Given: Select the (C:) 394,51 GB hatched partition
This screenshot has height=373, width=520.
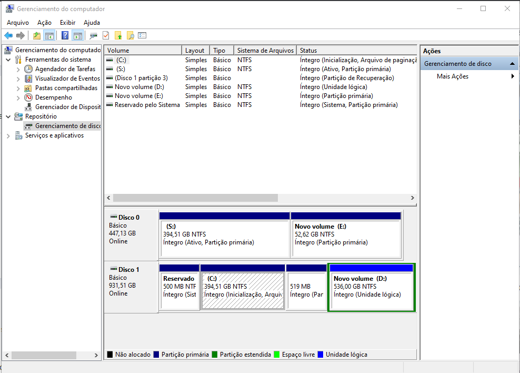Looking at the screenshot, I should pyautogui.click(x=243, y=287).
